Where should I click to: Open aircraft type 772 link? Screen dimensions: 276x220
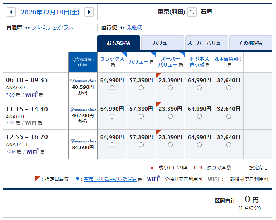point(10,123)
